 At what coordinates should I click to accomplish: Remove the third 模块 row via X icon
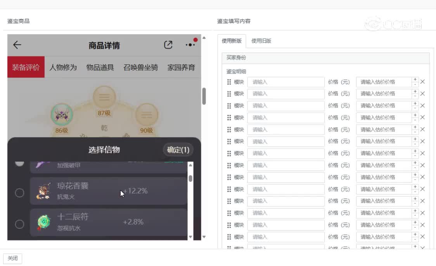[423, 105]
